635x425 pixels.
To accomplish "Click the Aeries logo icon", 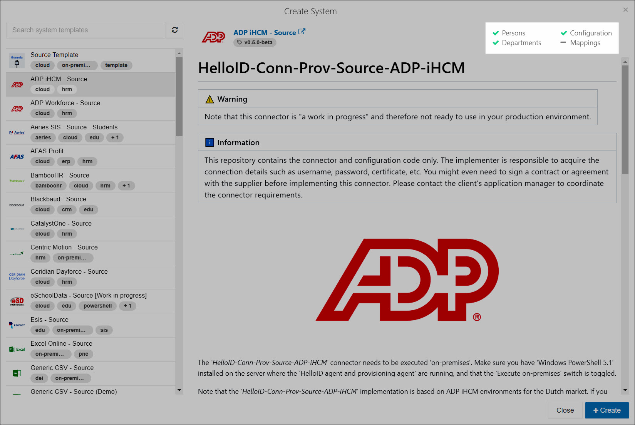I will [17, 133].
